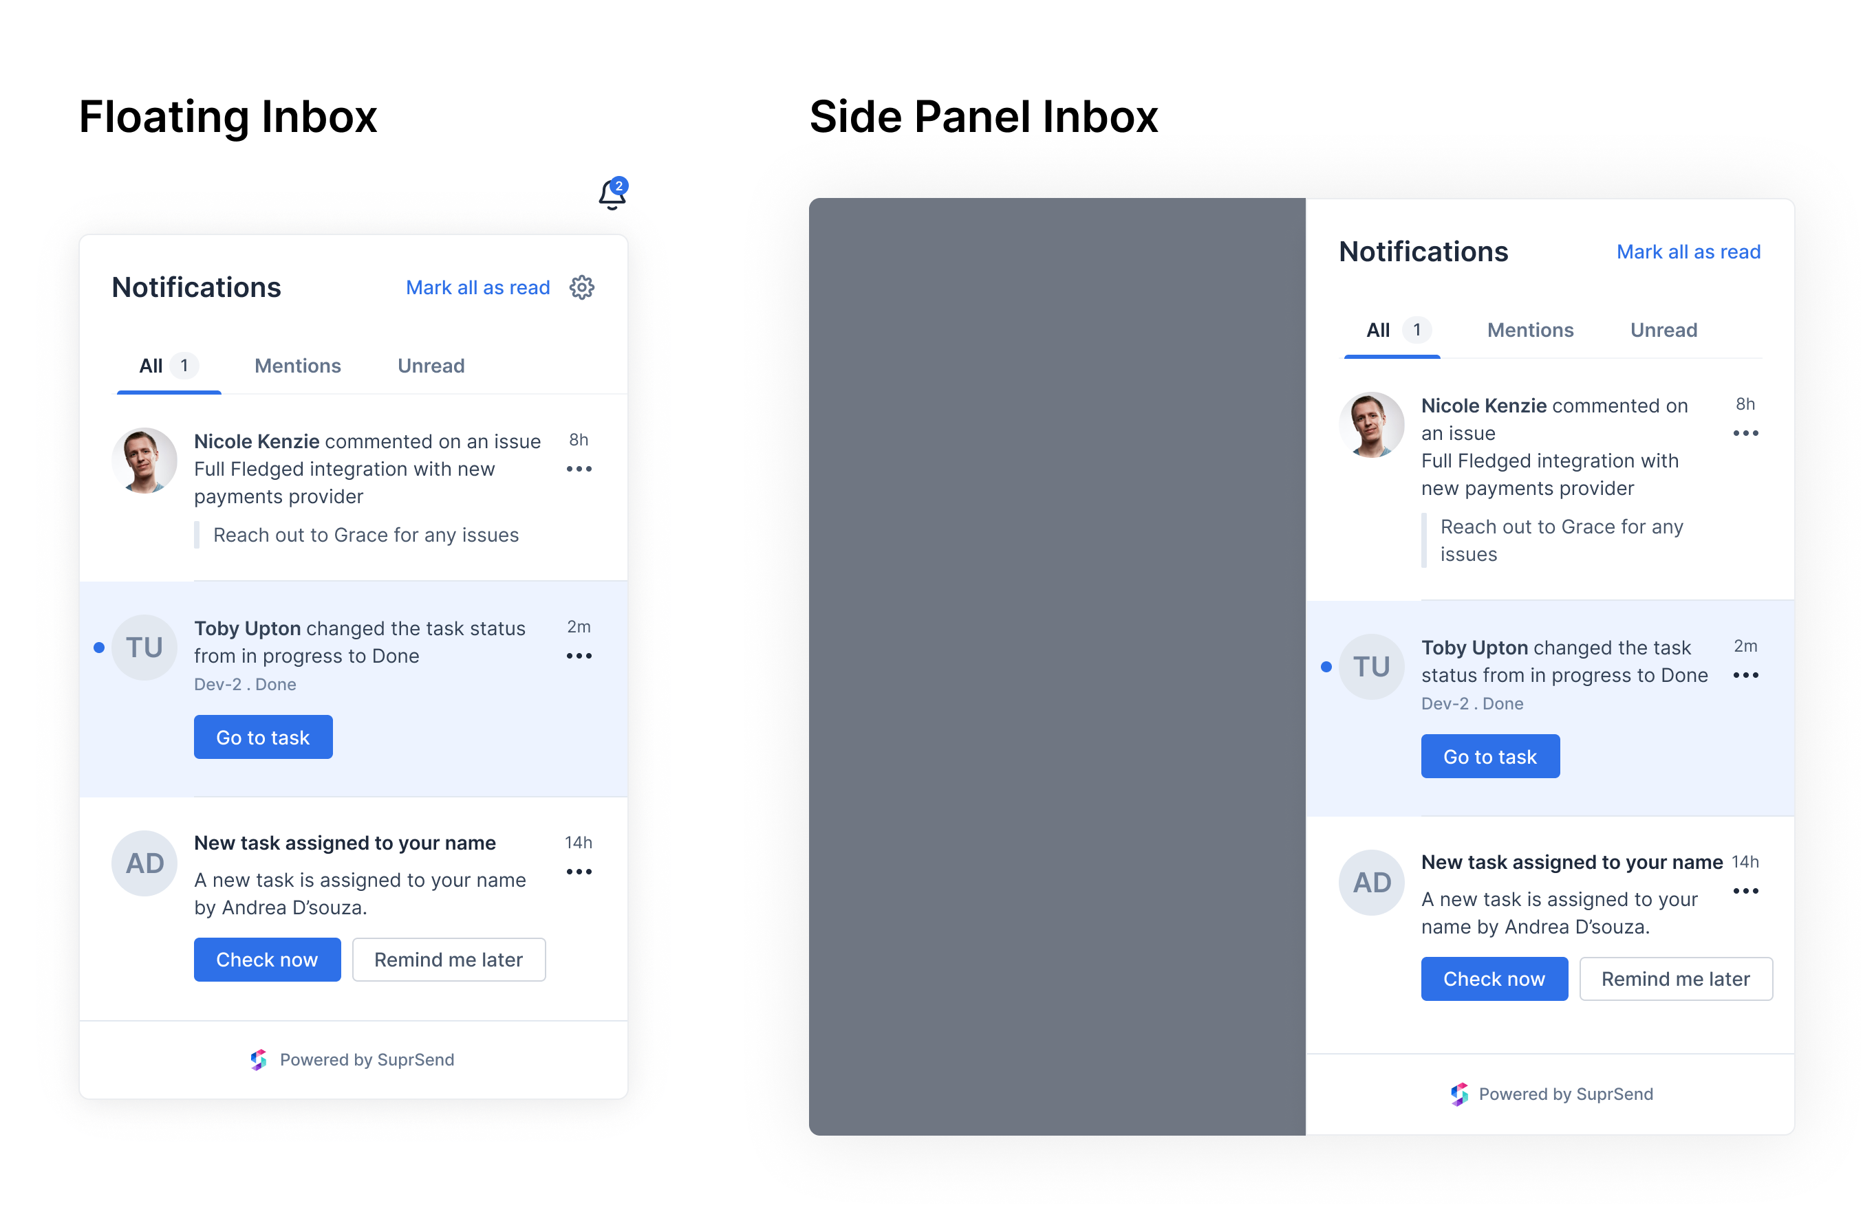1874x1225 pixels.
Task: Click Remind me later in floating inbox
Action: [449, 959]
